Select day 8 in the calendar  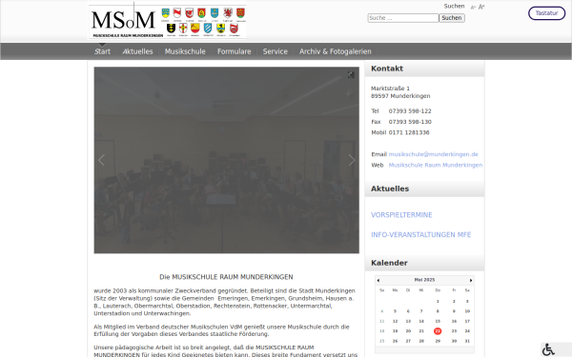[438, 311]
